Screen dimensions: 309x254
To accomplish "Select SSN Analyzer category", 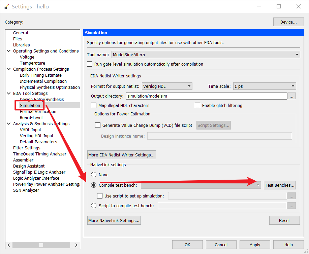I will (x=26, y=190).
